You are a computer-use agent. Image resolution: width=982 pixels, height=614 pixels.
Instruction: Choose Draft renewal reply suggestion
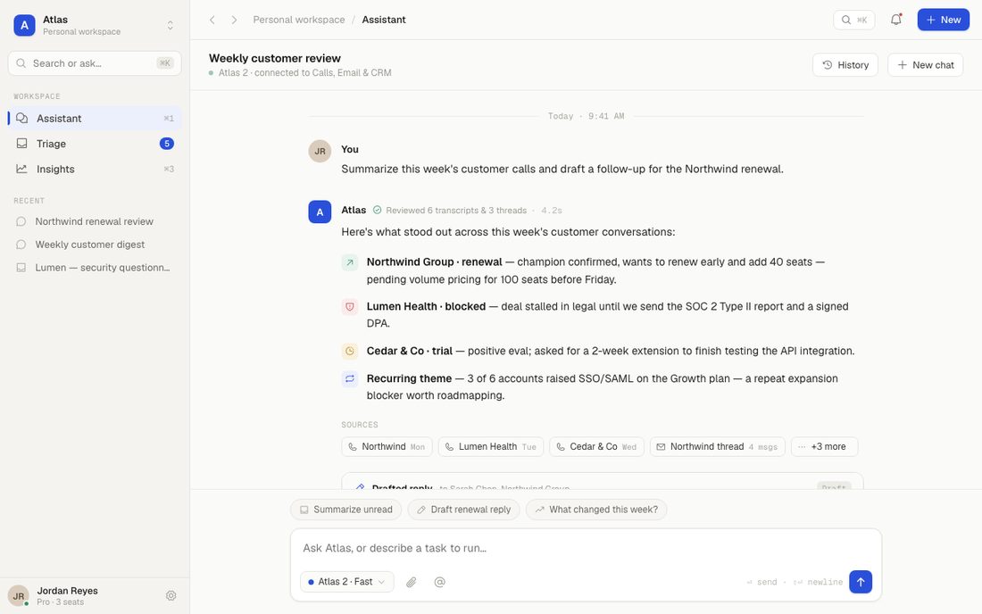[464, 510]
